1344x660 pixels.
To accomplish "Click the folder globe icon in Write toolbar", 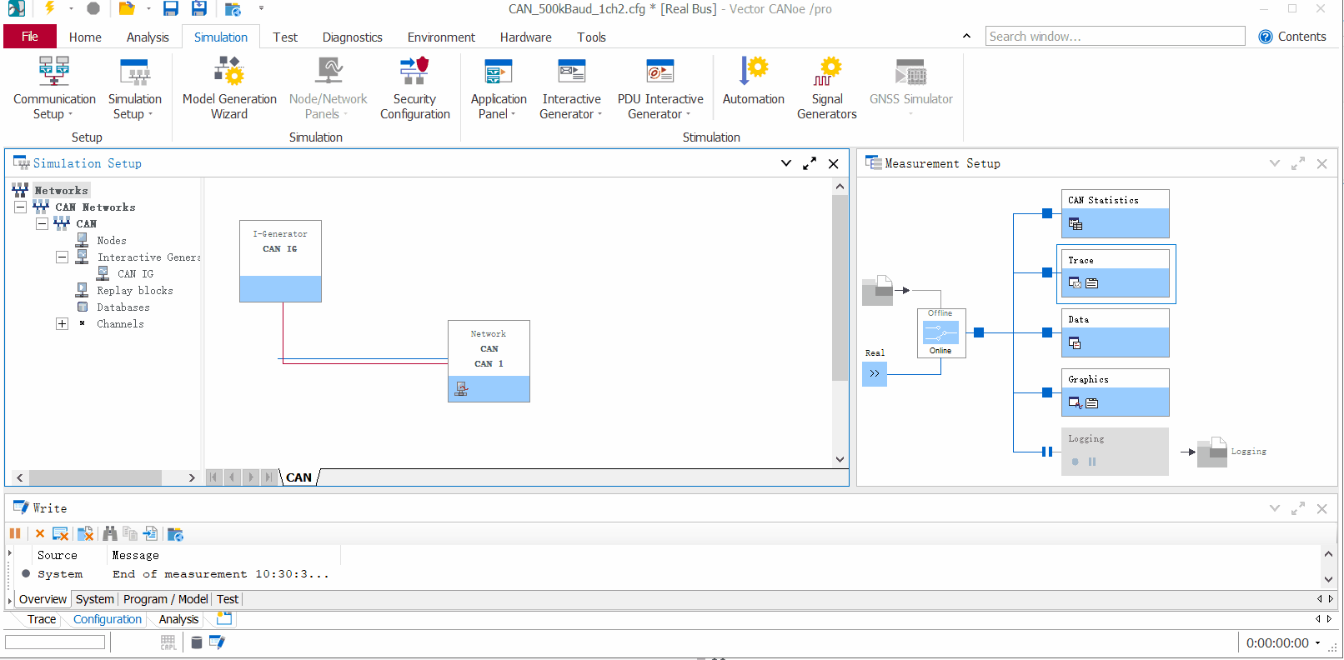I will coord(175,534).
